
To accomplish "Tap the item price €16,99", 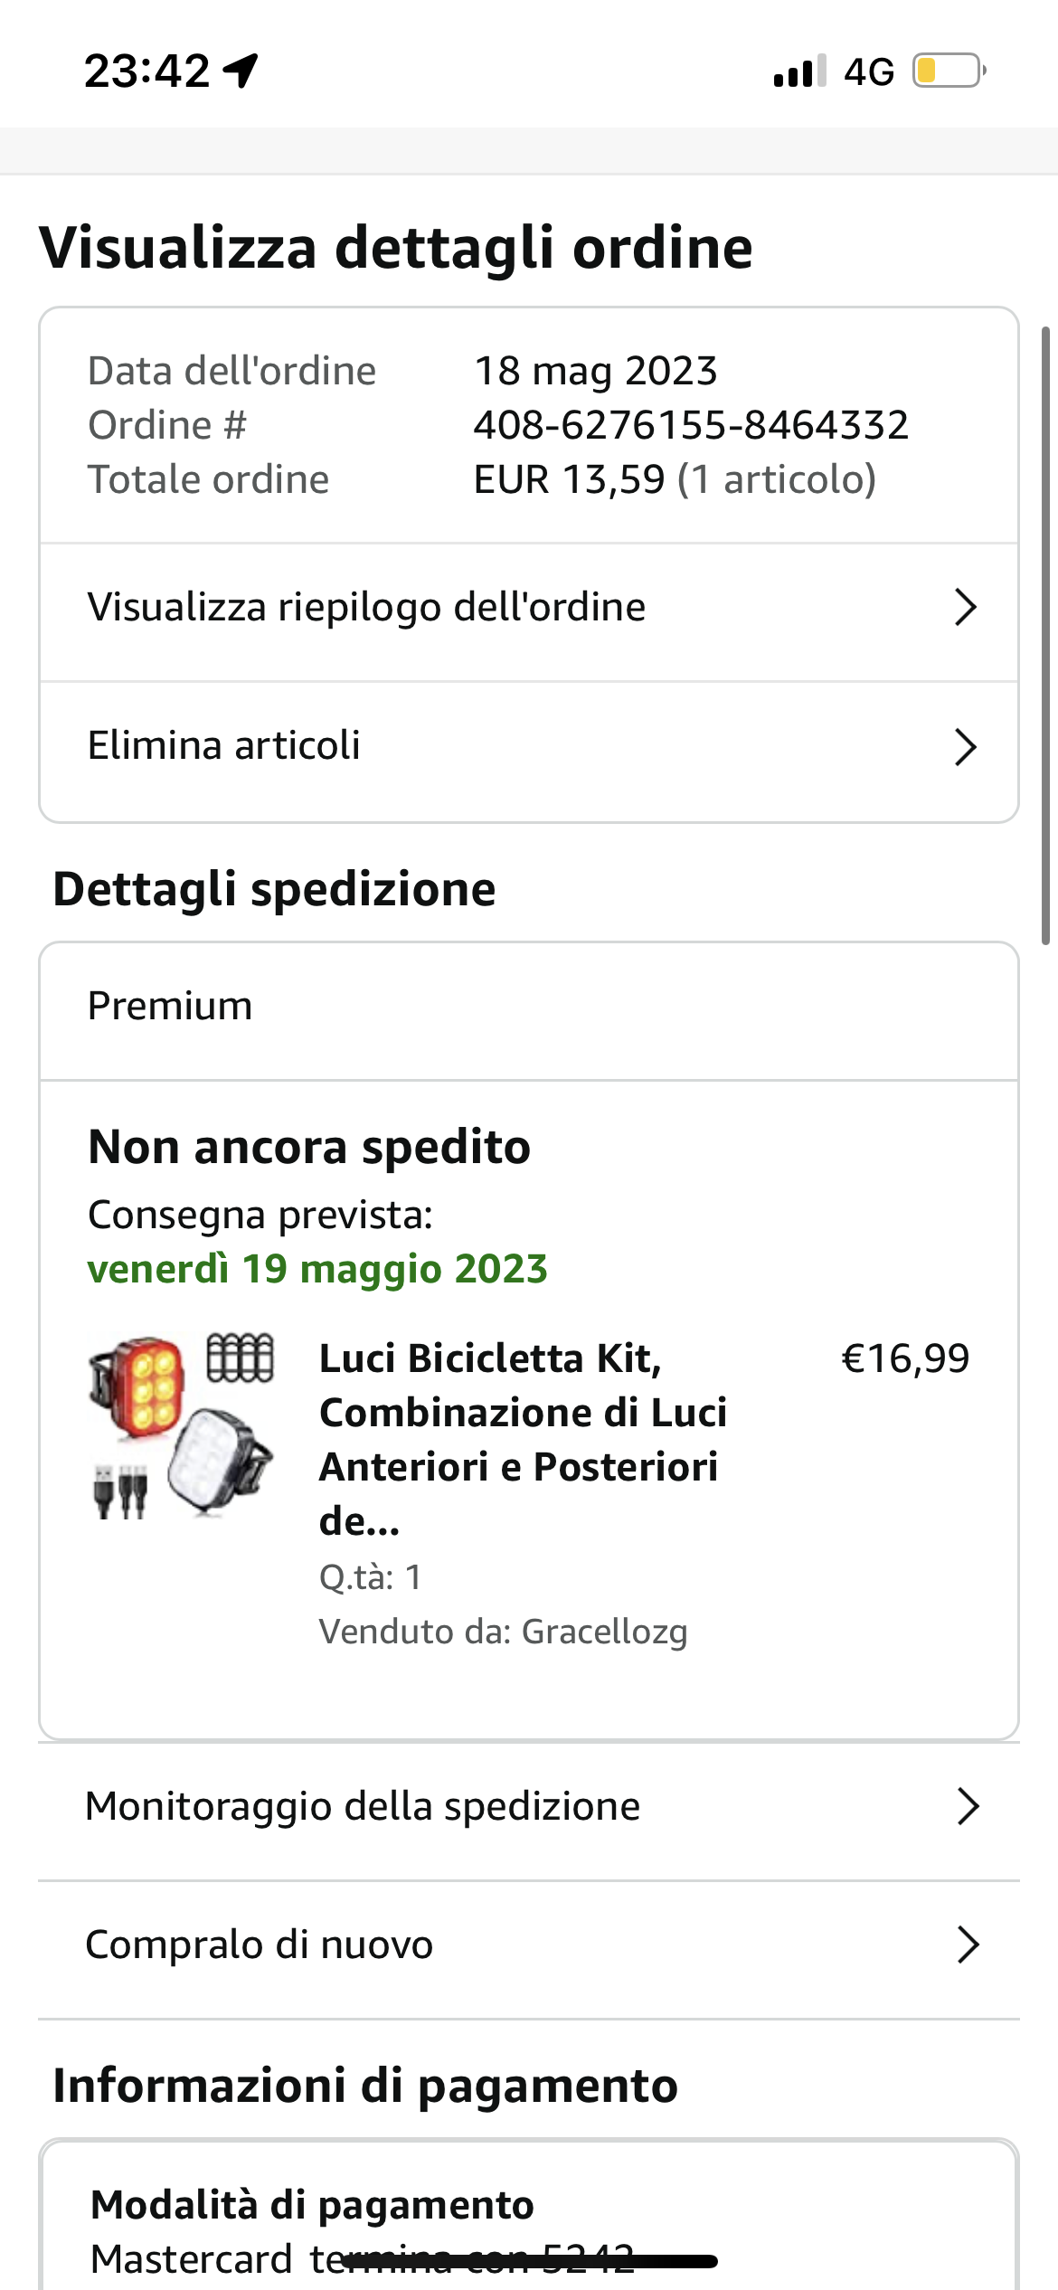I will pyautogui.click(x=904, y=1358).
